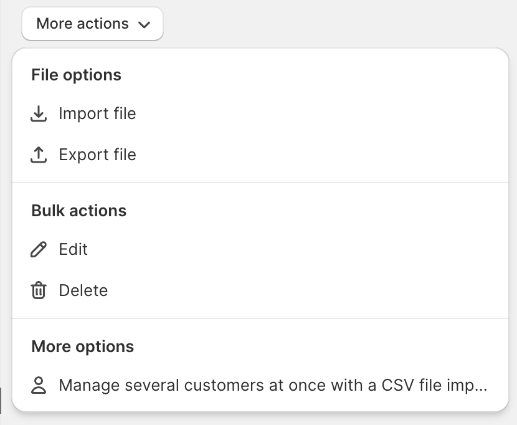Click the More options section heading
Viewport: 517px width, 425px height.
click(82, 346)
